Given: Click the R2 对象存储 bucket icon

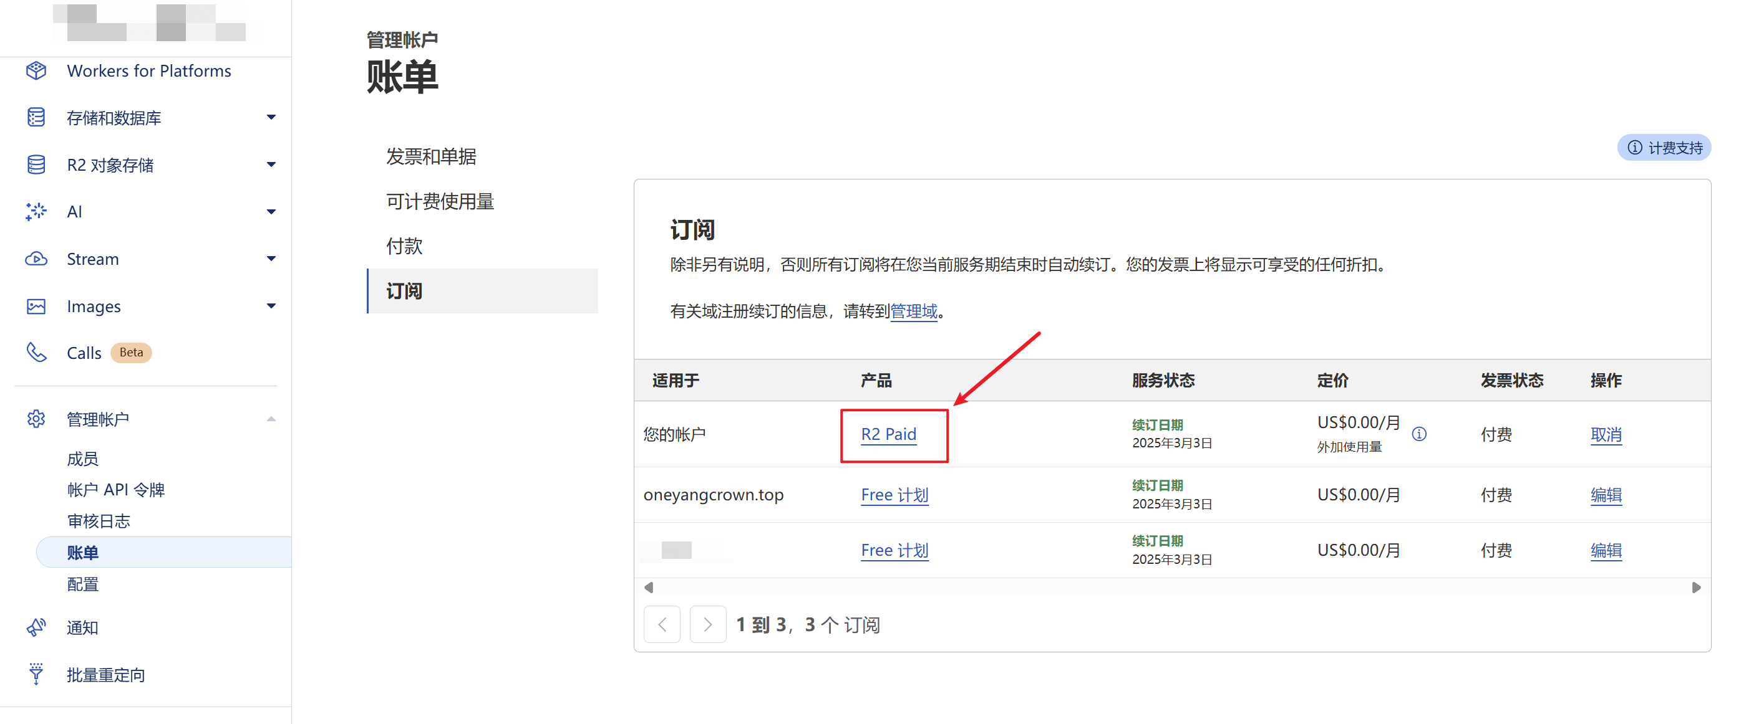Looking at the screenshot, I should [x=36, y=165].
